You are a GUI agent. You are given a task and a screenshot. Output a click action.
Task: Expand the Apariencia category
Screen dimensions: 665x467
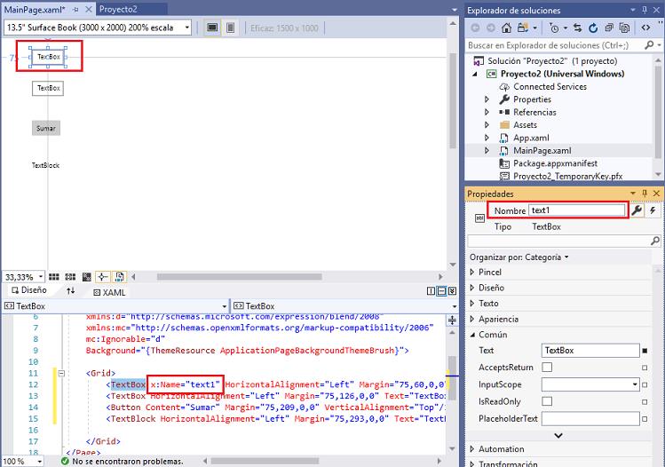472,319
